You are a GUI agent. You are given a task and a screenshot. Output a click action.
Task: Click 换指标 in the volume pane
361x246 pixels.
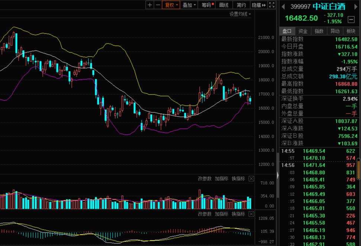click(x=238, y=179)
